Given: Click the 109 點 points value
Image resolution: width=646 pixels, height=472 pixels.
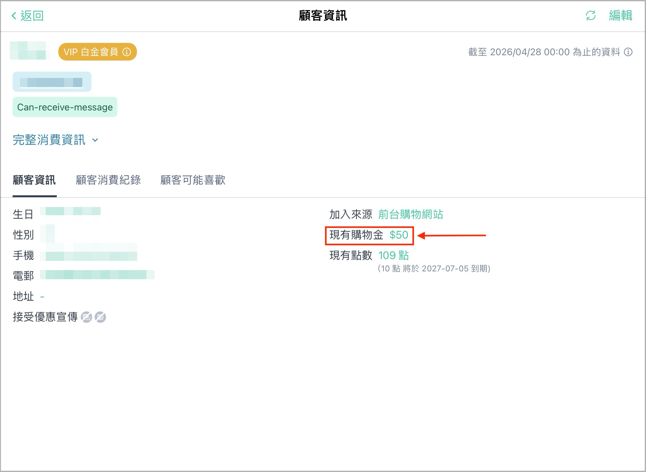Looking at the screenshot, I should pos(393,255).
